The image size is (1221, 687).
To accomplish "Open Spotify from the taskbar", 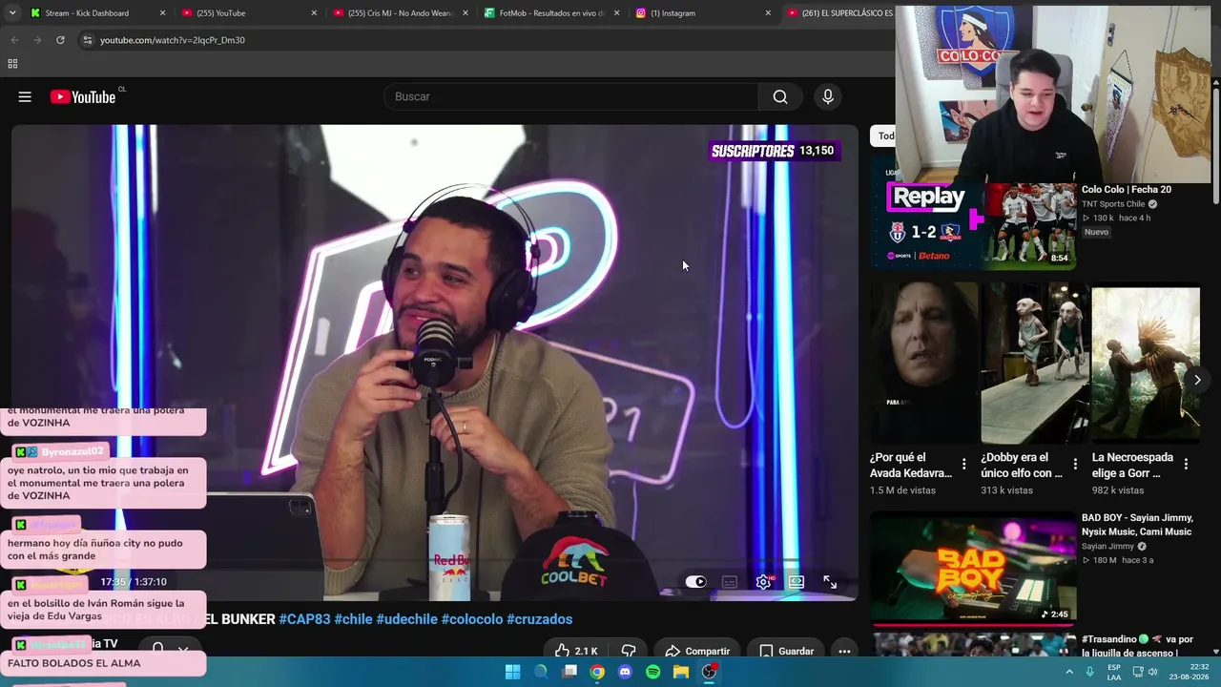I will (652, 672).
